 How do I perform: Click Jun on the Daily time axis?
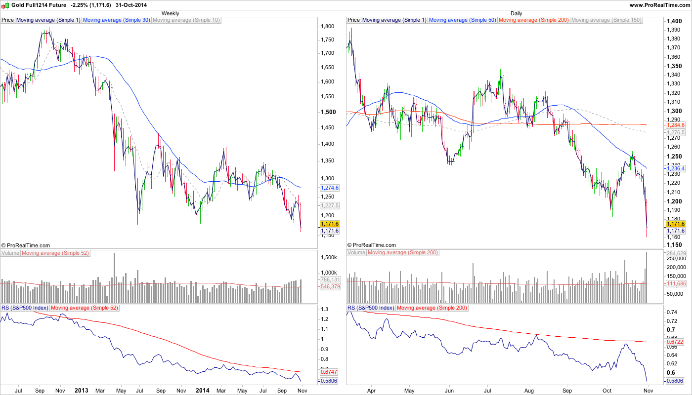tap(449, 390)
